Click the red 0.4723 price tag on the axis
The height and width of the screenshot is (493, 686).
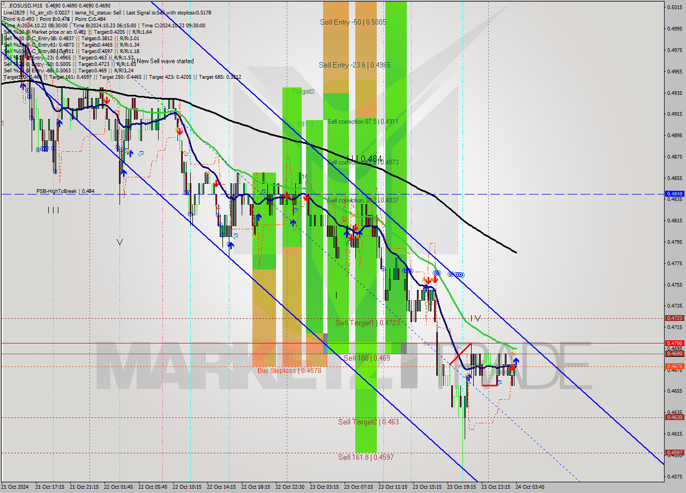click(674, 318)
